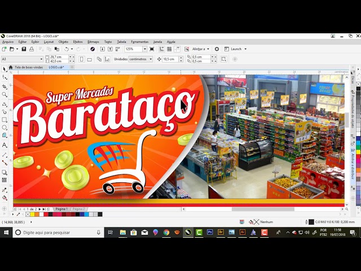Open the zoom level 125% dropdown

click(x=145, y=49)
